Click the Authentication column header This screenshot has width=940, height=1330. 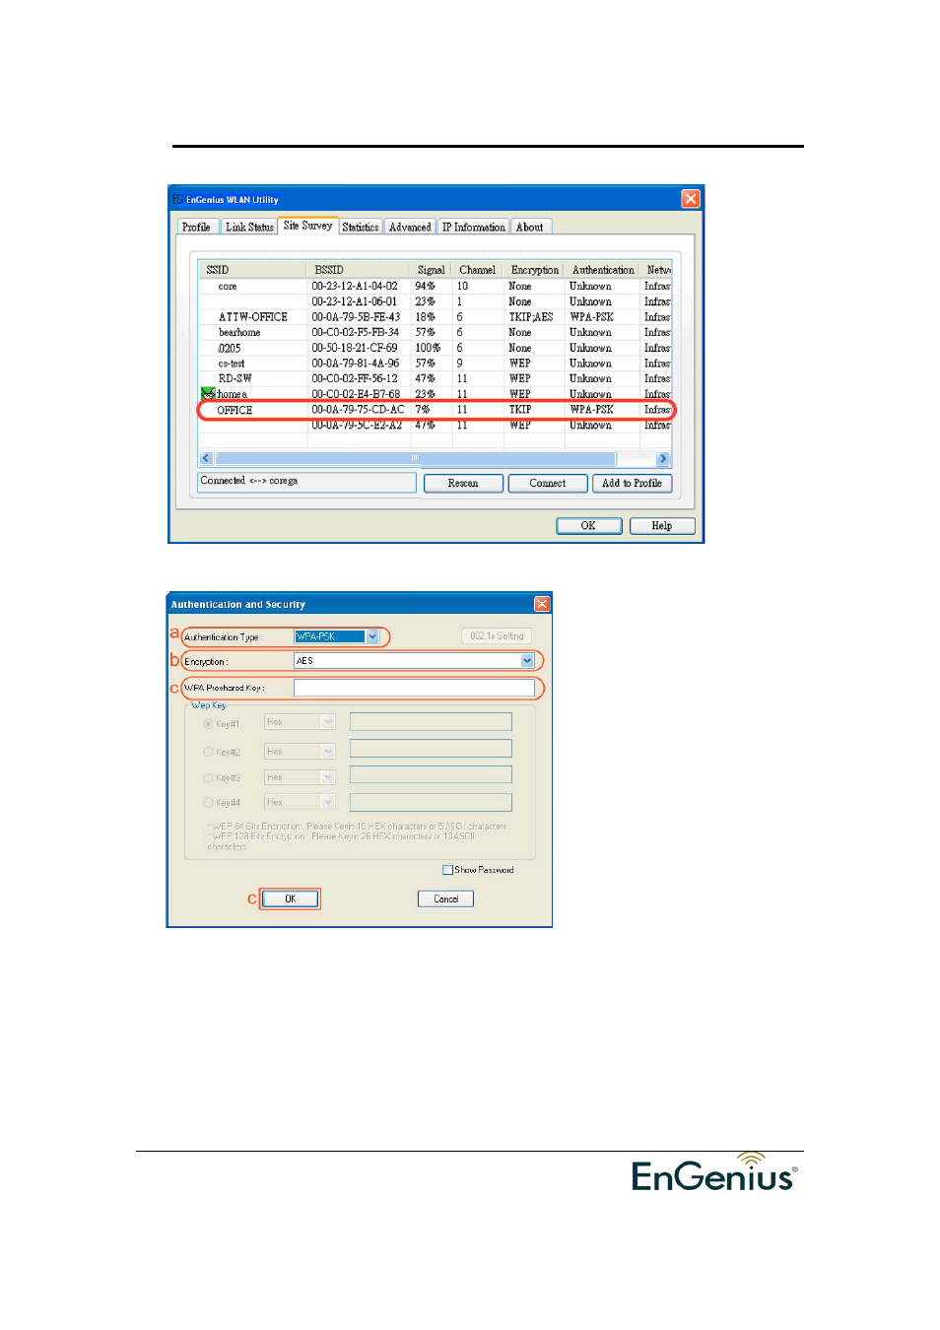point(603,270)
